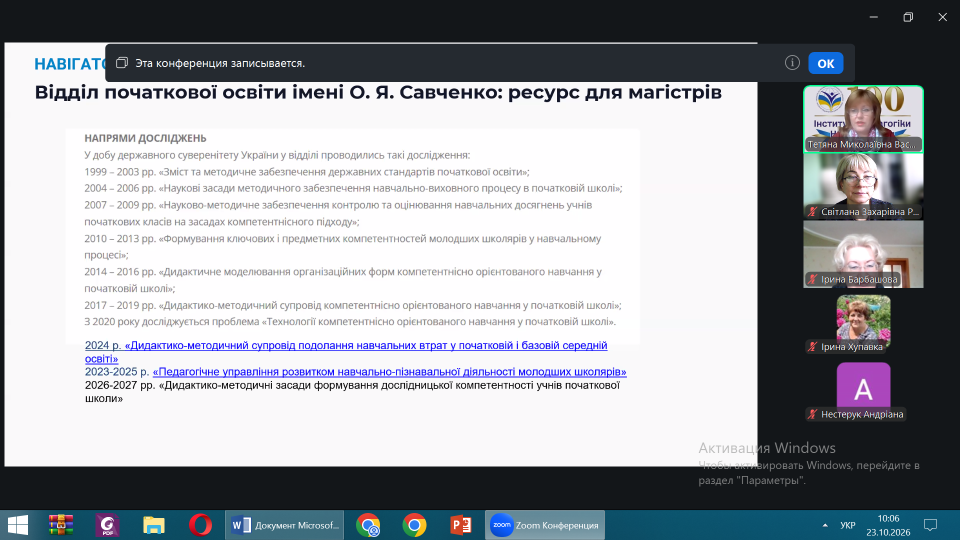Screen dimensions: 960x540
Task: Open PowerPoint from the taskbar
Action: [x=460, y=525]
